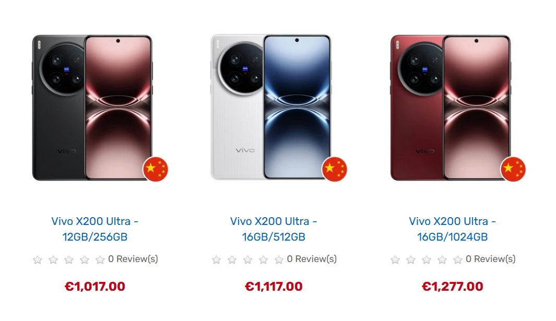Click fourth rating star under 16GB/1024GB model
This screenshot has height=321, width=556.
click(x=442, y=260)
